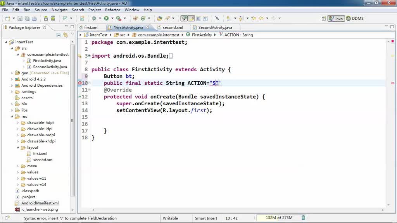Select second.xml under layout folder
Viewport: 397px width, 223px height.
point(43,160)
